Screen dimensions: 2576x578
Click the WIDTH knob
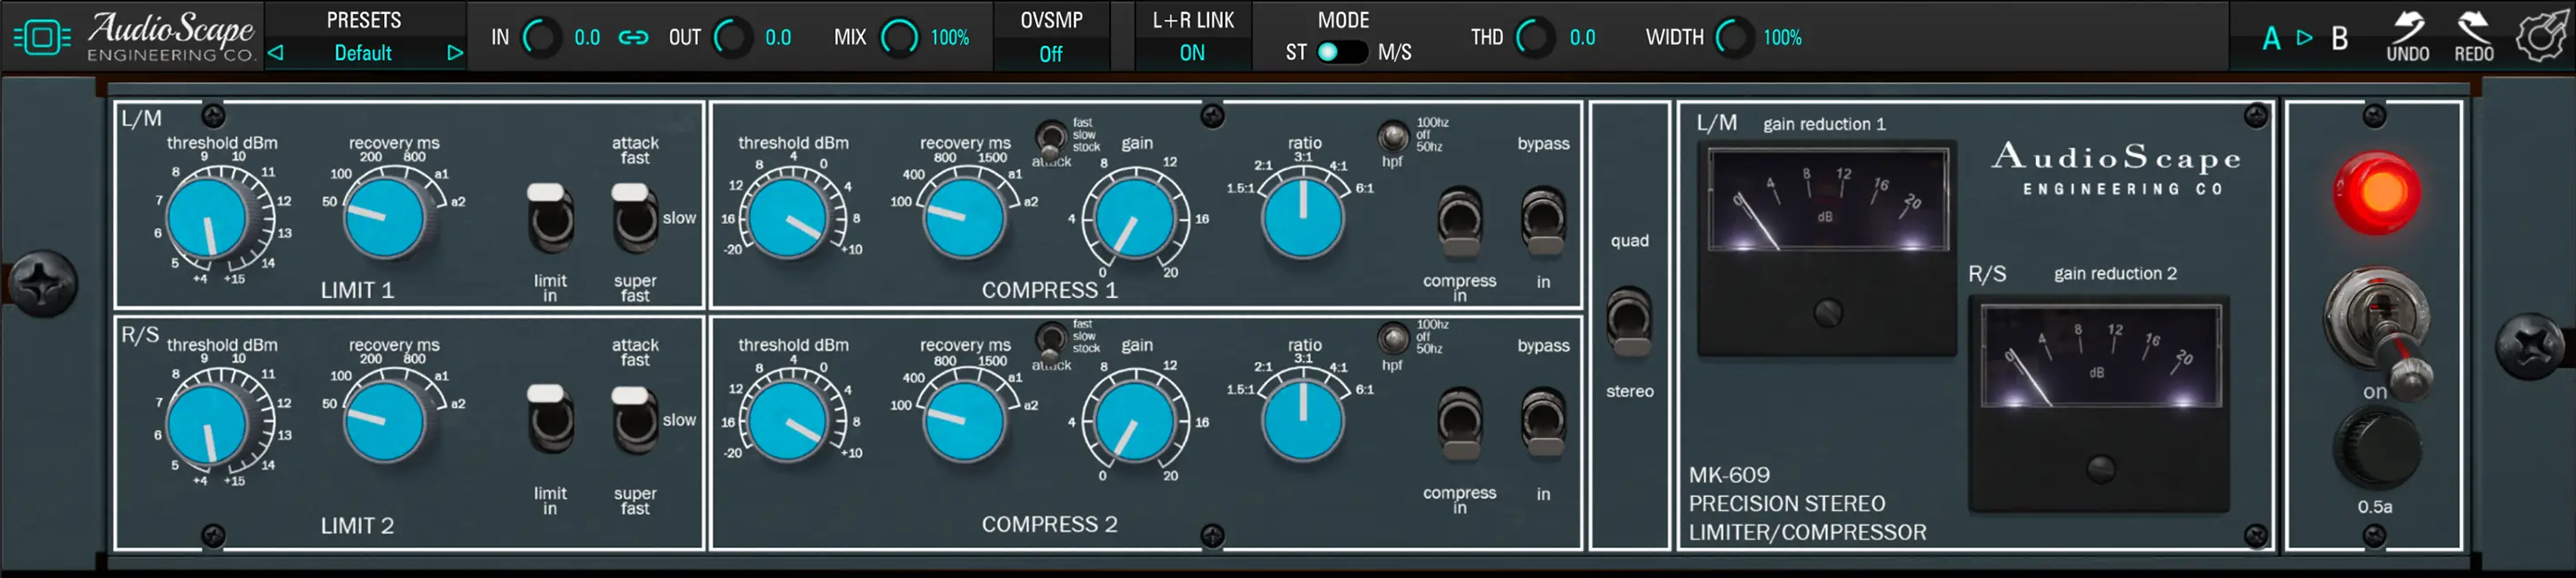1734,38
